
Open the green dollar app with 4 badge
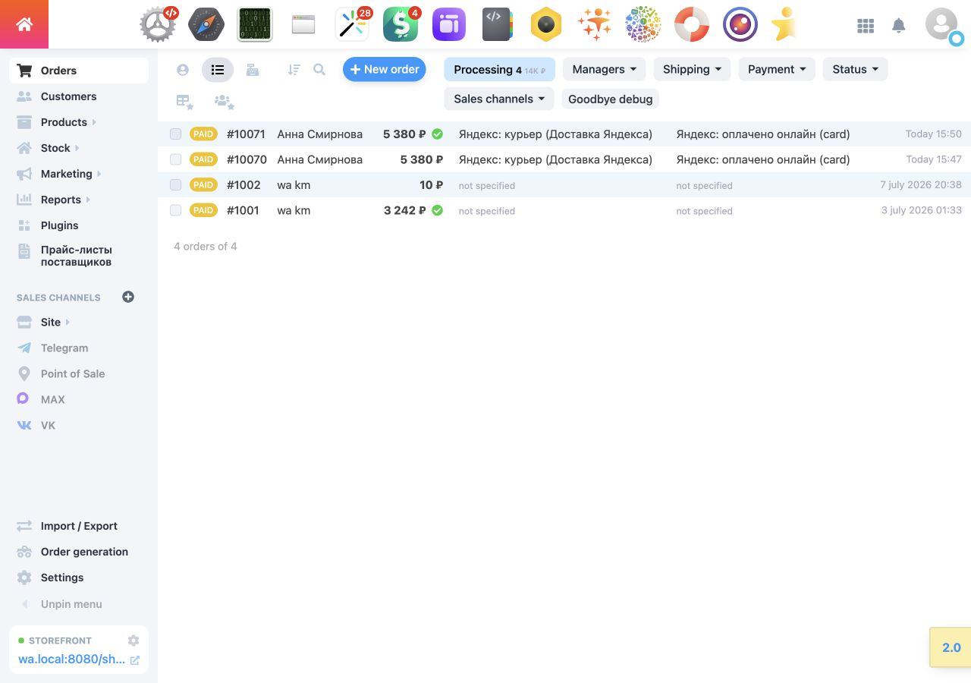[401, 24]
